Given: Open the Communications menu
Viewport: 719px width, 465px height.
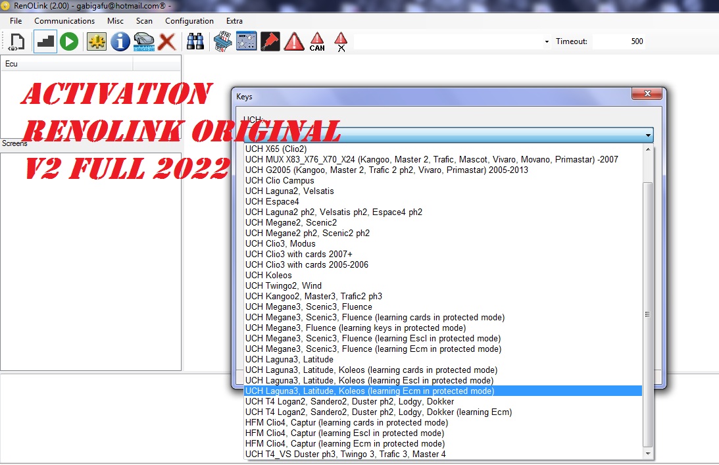Looking at the screenshot, I should coord(64,20).
